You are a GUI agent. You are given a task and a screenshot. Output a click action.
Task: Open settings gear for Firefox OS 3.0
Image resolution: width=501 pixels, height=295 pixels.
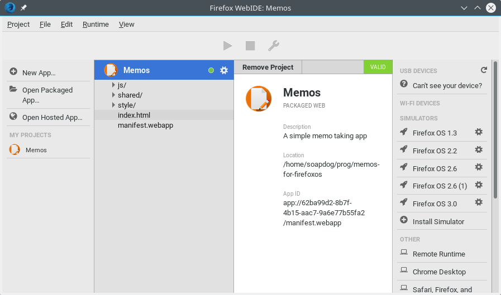coord(479,202)
